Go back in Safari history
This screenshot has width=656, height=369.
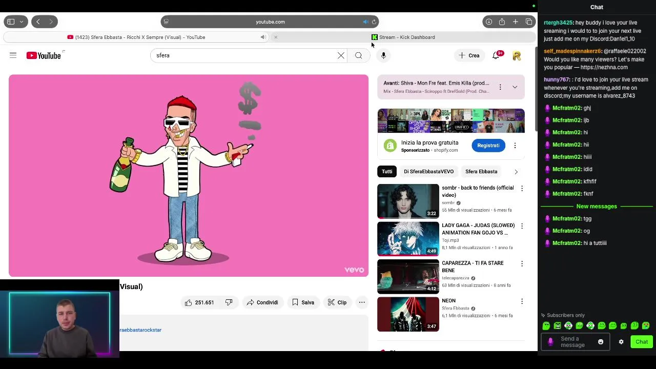coord(38,22)
